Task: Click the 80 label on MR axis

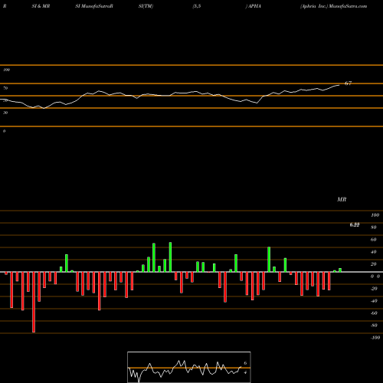Action: click(x=374, y=228)
